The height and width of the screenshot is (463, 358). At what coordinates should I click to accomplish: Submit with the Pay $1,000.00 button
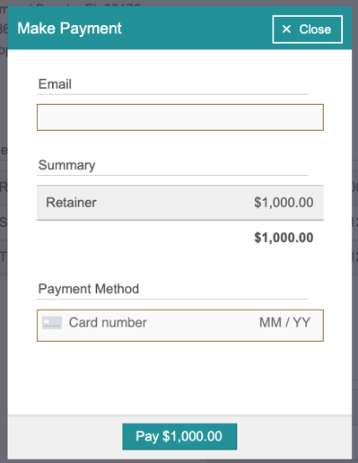pos(179,436)
